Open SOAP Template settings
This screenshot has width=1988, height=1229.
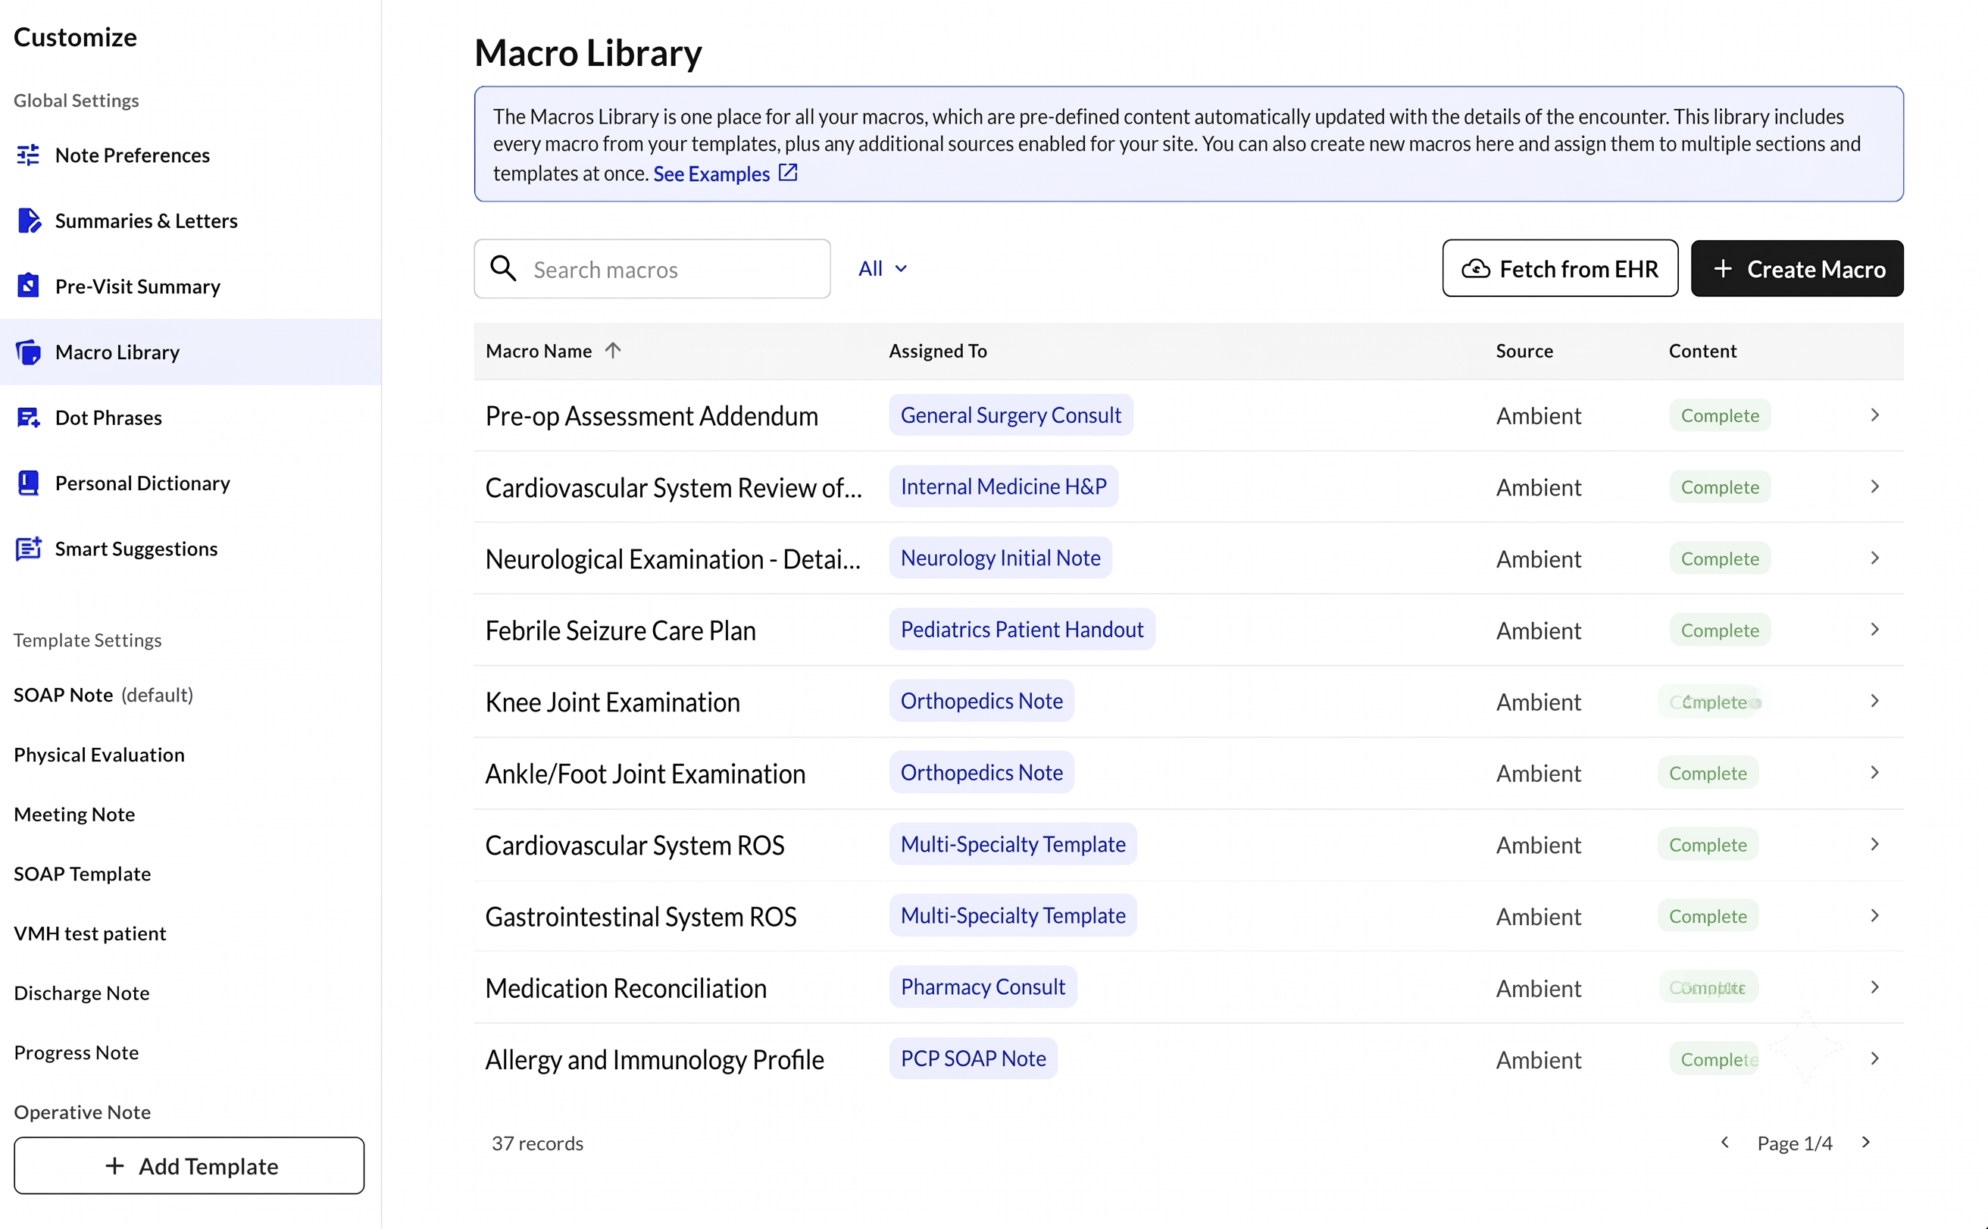(x=82, y=874)
